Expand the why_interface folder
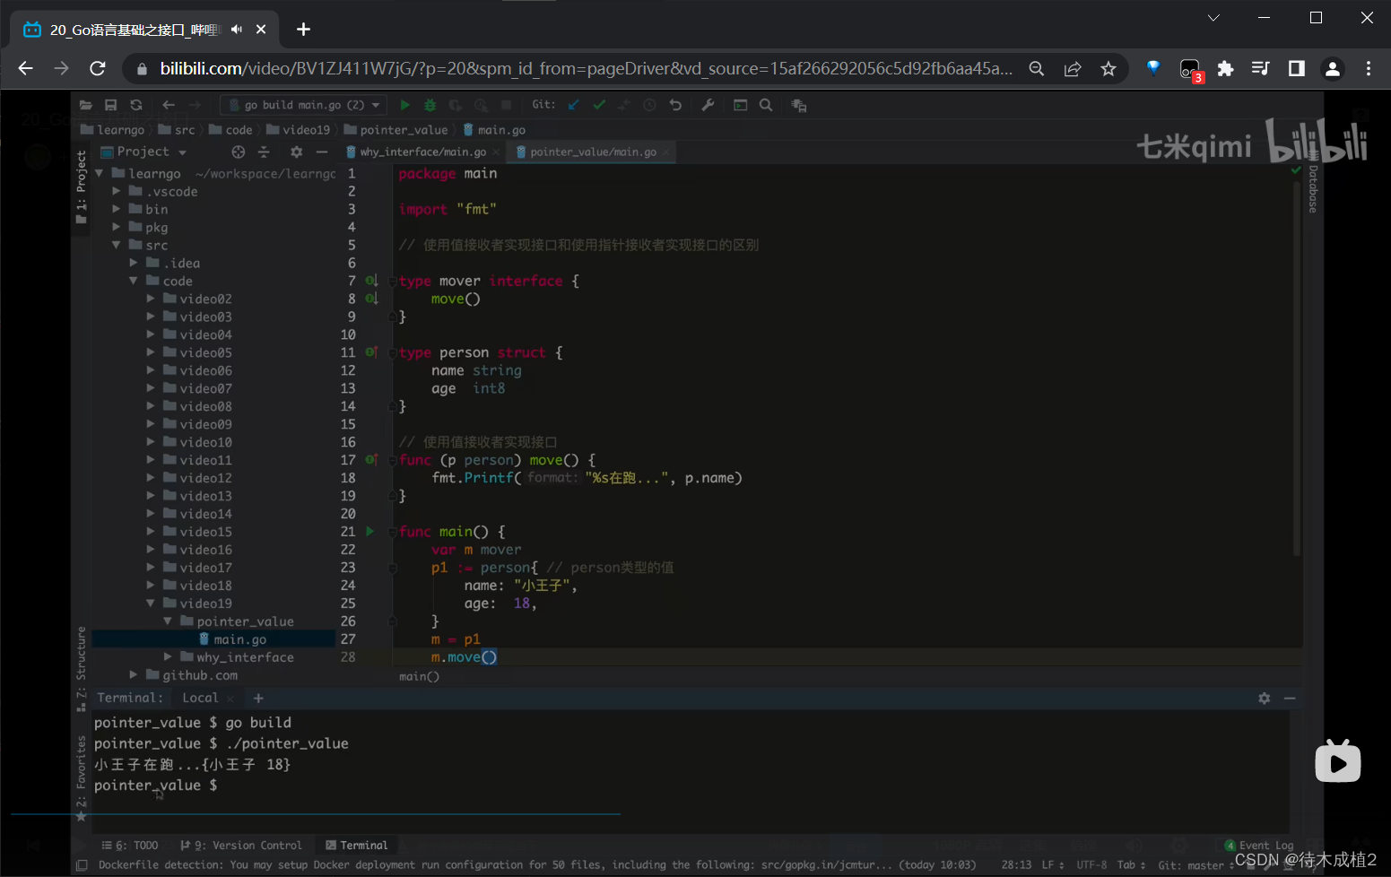 point(168,657)
